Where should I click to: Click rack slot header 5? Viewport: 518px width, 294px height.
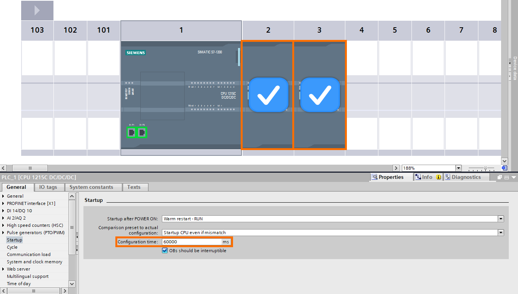click(x=395, y=30)
